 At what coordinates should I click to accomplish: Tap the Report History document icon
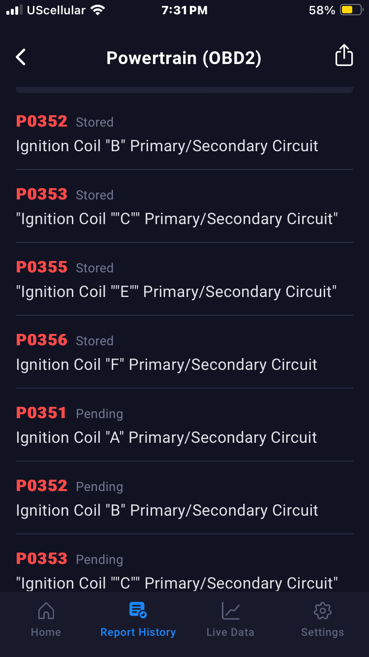pos(138,610)
